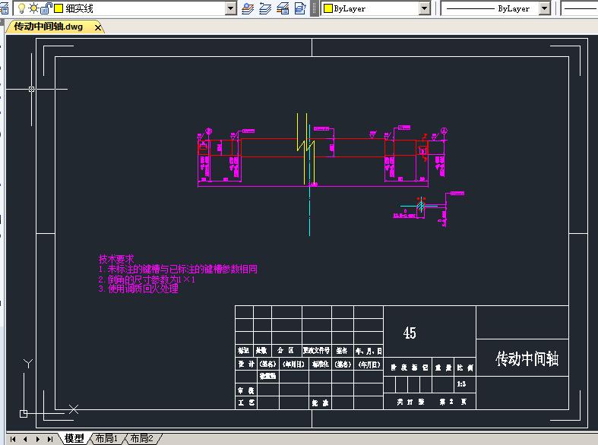Click the 技术要求 heading text
This screenshot has height=445, width=598.
point(116,259)
